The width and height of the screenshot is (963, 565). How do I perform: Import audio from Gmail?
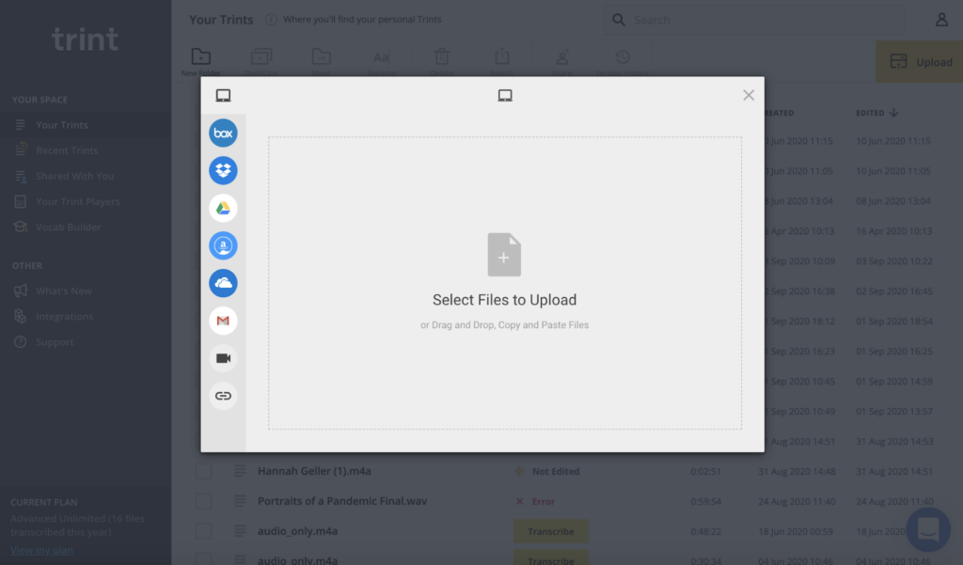tap(223, 321)
